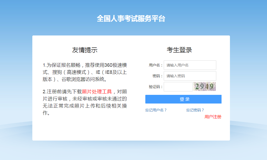
Task: Select the 友情提示 heading
Action: [x=85, y=50]
